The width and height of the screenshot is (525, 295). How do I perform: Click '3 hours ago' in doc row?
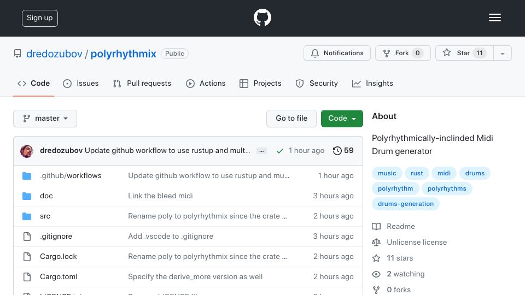(333, 196)
